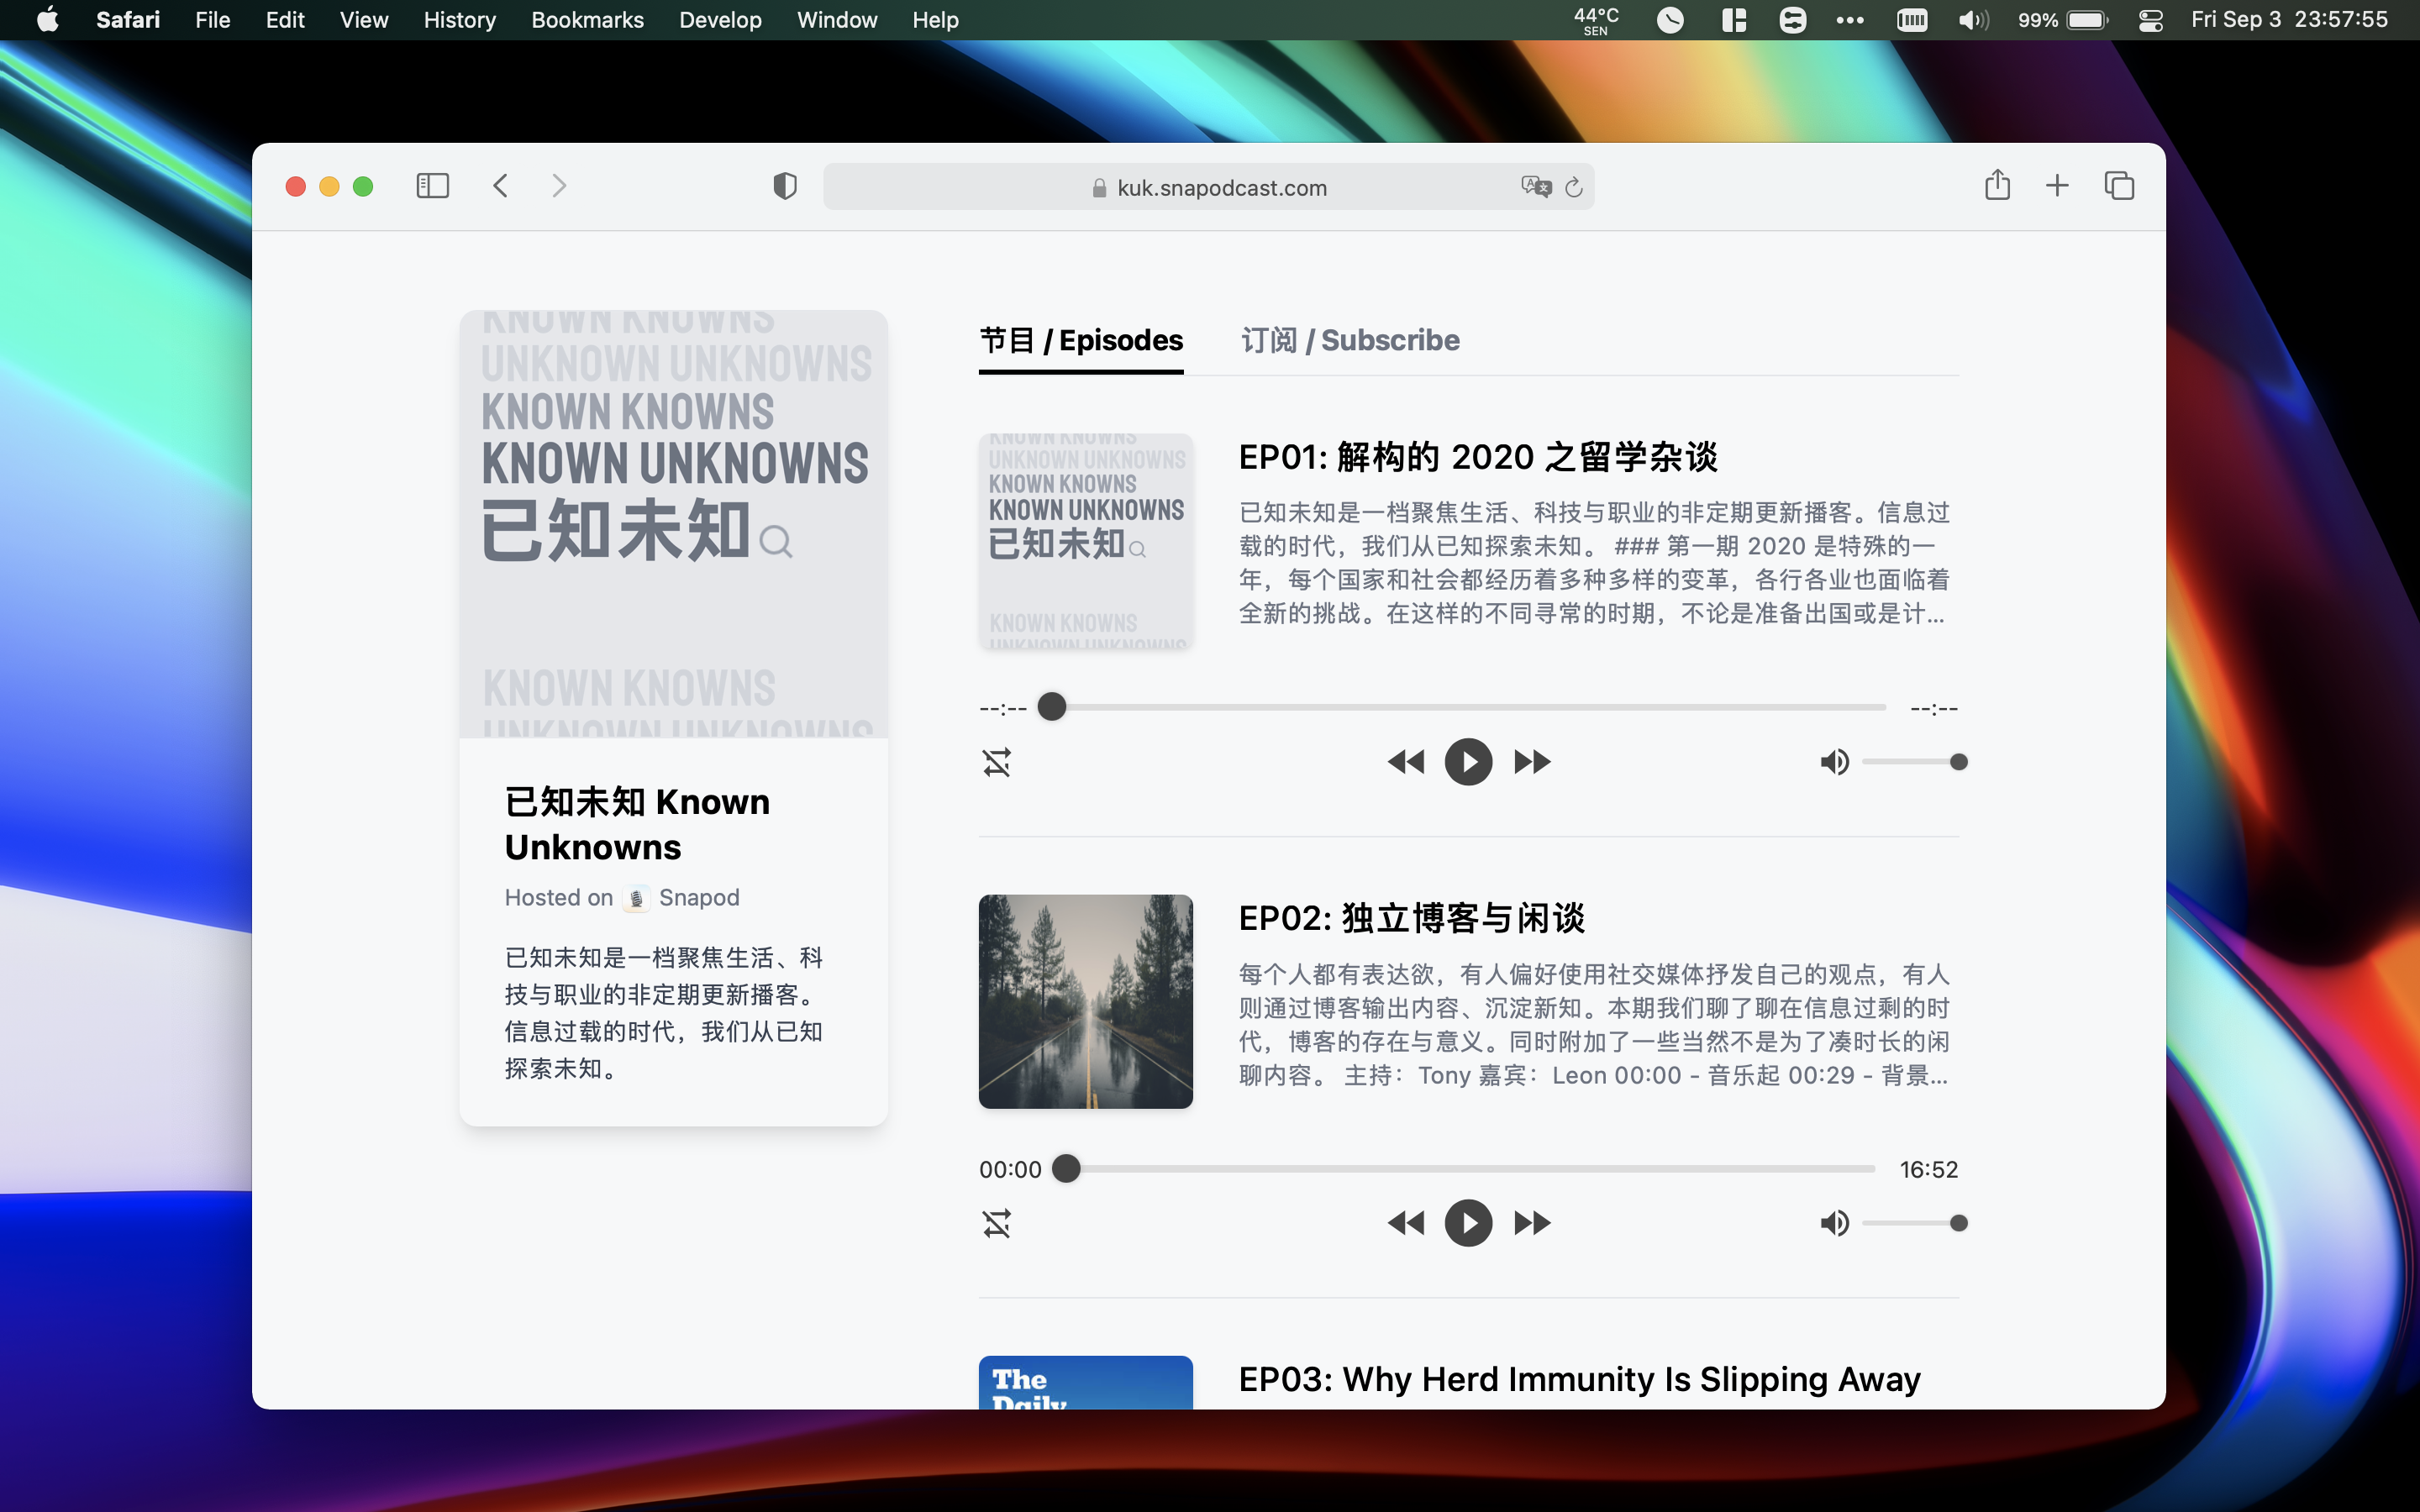Viewport: 2420px width, 1512px height.
Task: Show the tab overview
Action: 2120,185
